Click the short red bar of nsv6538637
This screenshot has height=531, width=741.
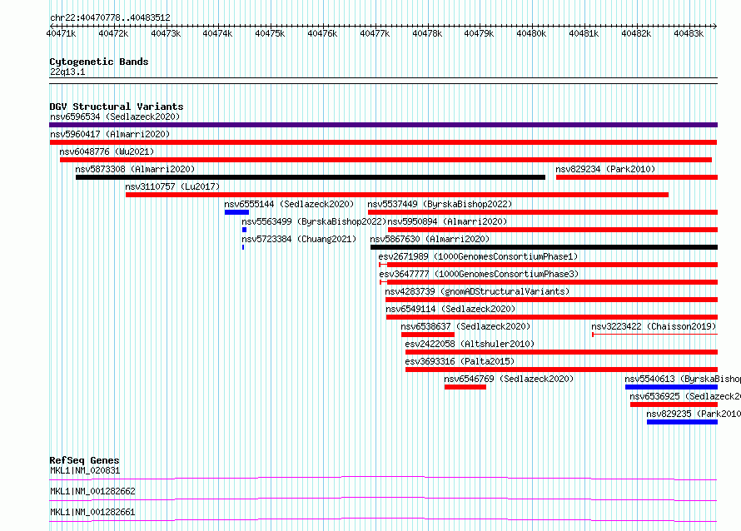428,335
